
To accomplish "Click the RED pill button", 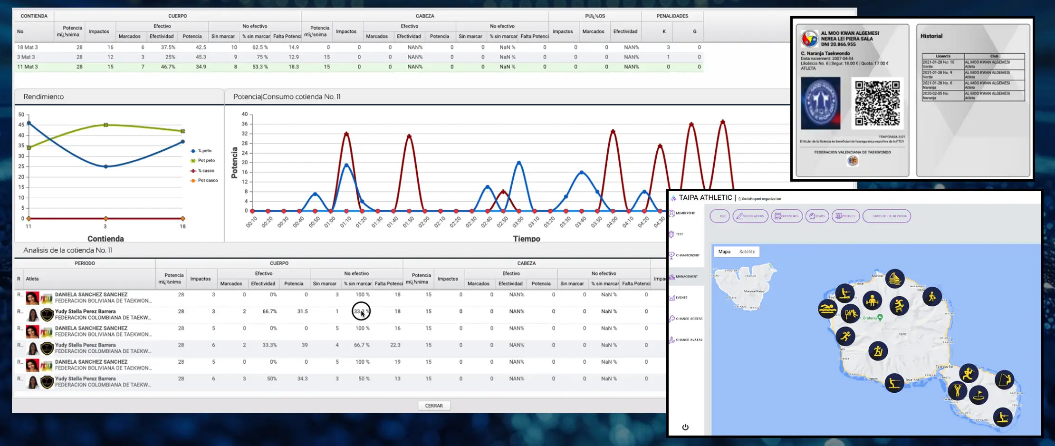I will click(720, 216).
